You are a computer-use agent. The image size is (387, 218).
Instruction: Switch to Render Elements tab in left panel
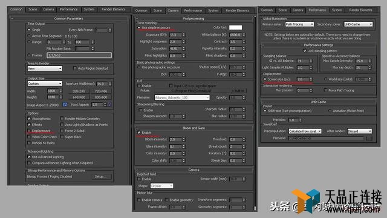(114, 10)
